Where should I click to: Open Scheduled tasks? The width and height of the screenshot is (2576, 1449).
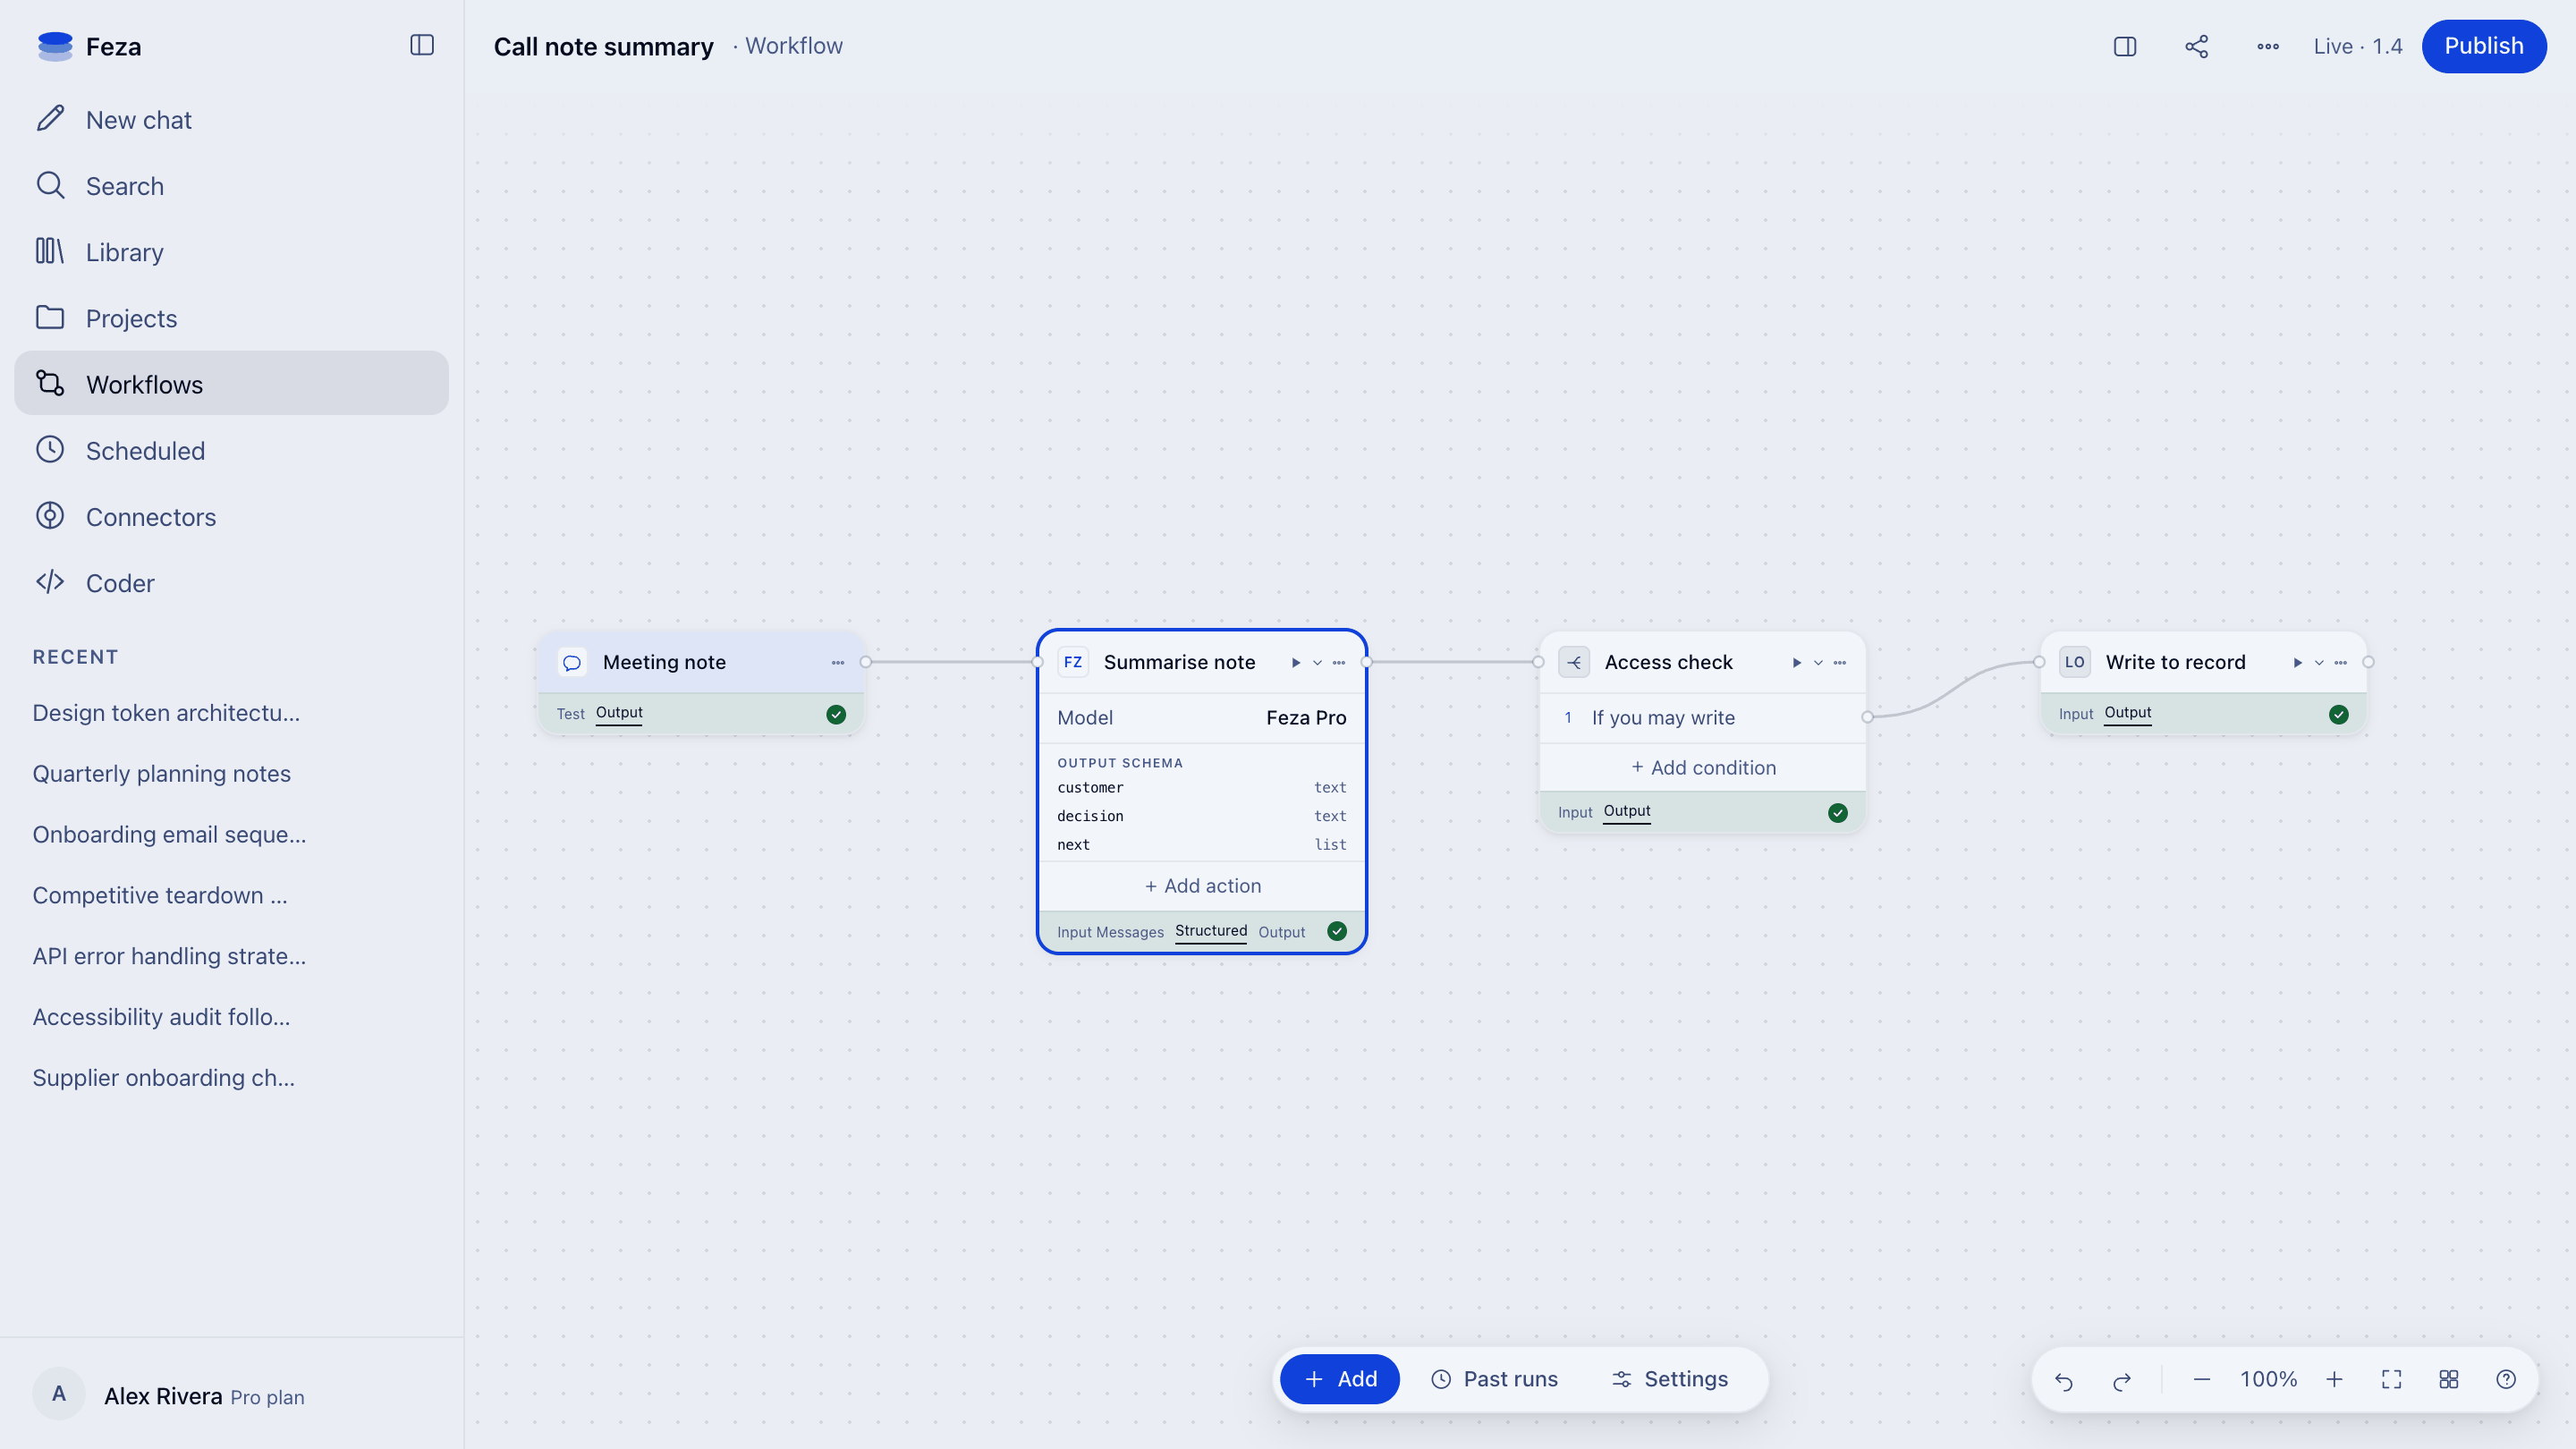coord(231,450)
